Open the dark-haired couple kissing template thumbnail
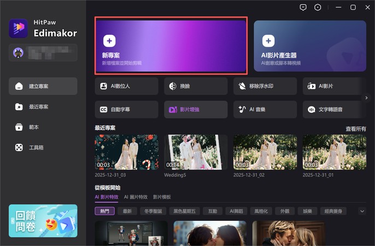The height and width of the screenshot is (246, 375). [x=210, y=233]
